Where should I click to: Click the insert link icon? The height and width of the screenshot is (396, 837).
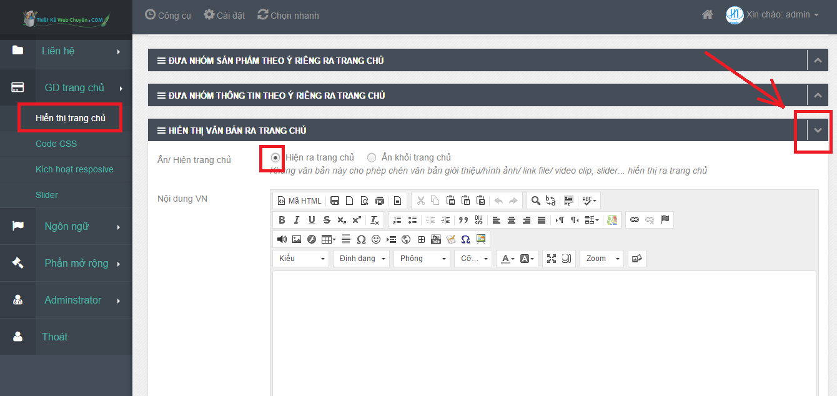pos(635,220)
